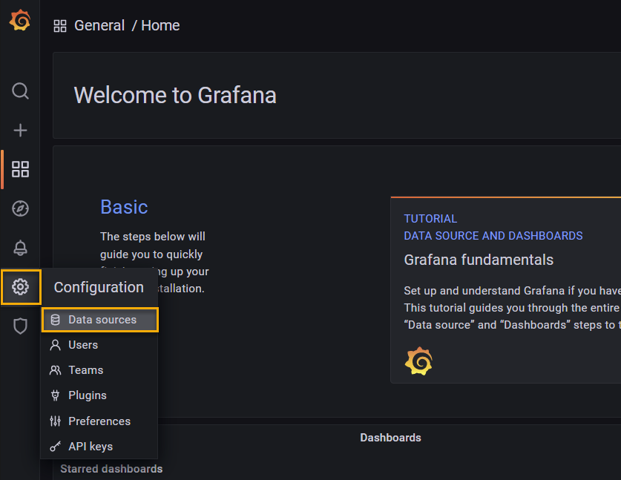Viewport: 621px width, 480px height.
Task: Click the Configuration gear icon
Action: 20,286
